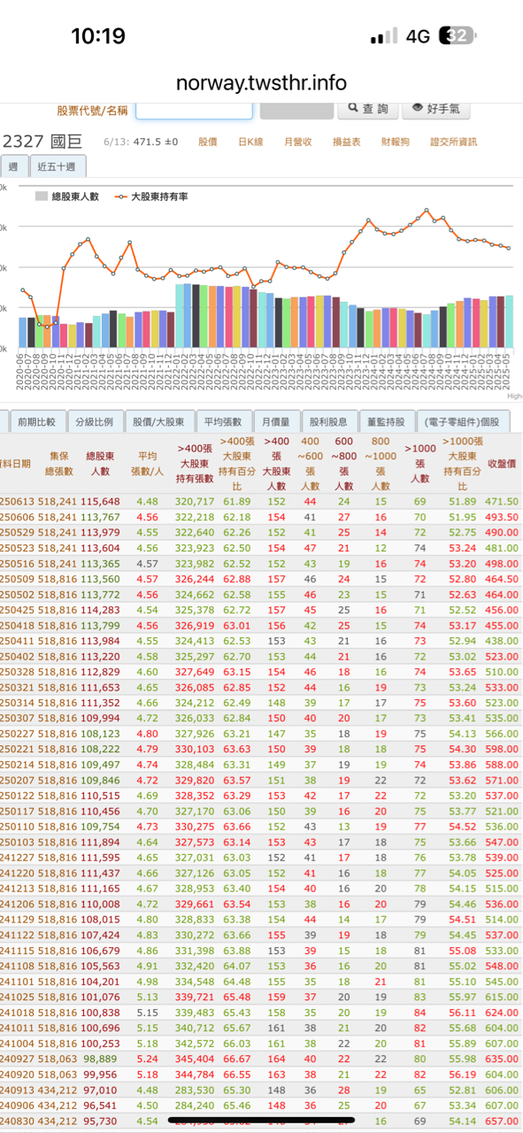Switch to the 月價量 tab
This screenshot has height=1133, width=523.
pos(276,421)
